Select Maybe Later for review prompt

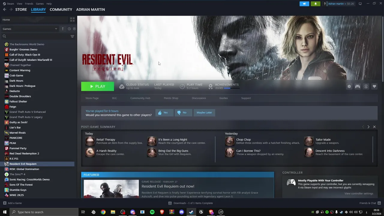204,112
